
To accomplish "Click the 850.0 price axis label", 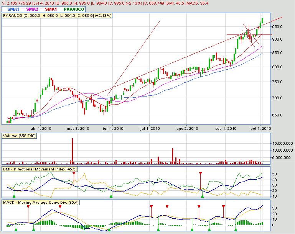I will coord(277,53).
